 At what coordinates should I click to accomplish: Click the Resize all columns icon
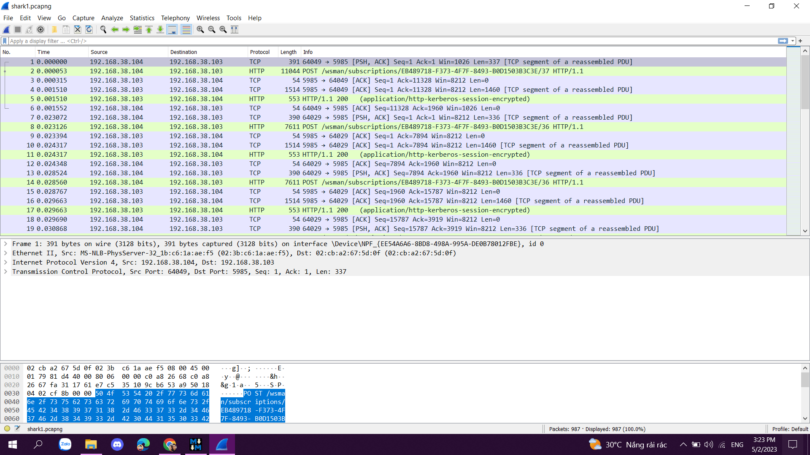pyautogui.click(x=235, y=29)
